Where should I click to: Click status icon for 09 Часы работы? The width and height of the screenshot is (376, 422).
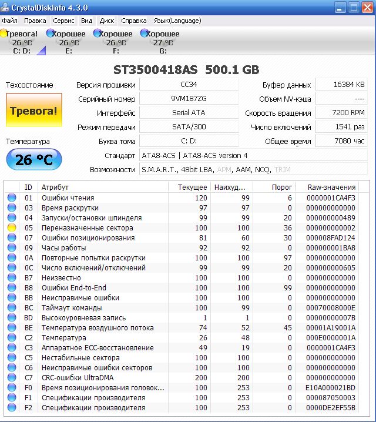tap(12, 247)
